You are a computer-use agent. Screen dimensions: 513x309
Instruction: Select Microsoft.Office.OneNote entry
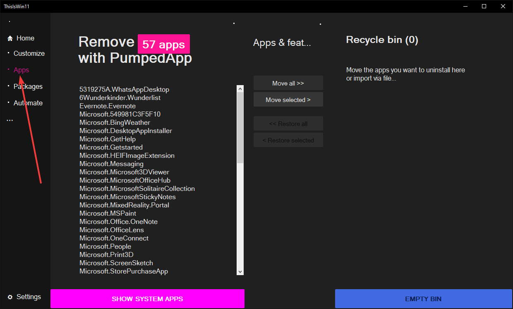tap(118, 221)
